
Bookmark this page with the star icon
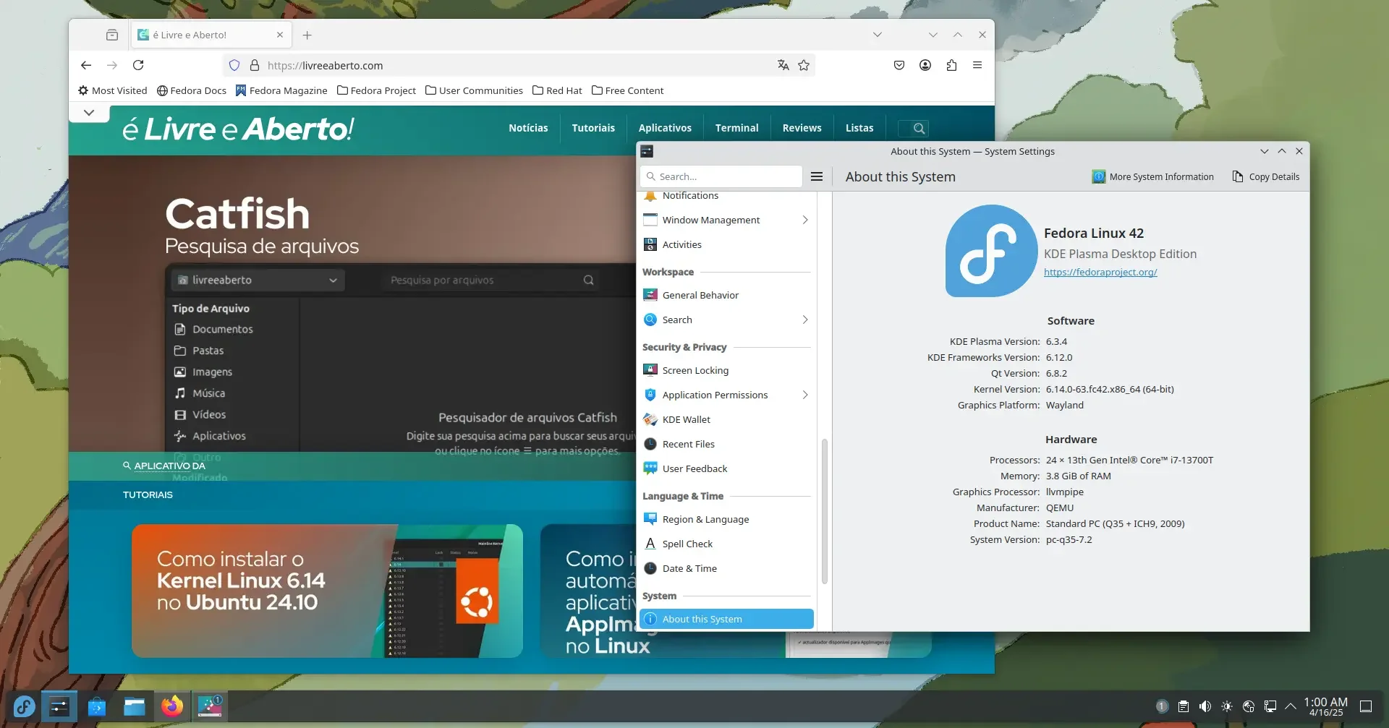click(804, 65)
